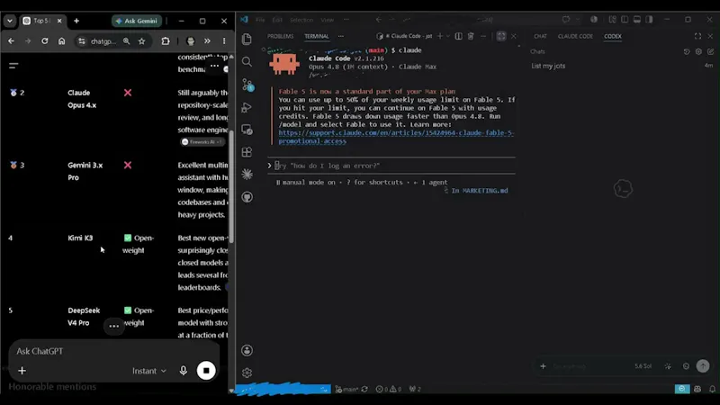This screenshot has height=405, width=720.
Task: Open the Explorer view in VS Code
Action: pyautogui.click(x=247, y=39)
